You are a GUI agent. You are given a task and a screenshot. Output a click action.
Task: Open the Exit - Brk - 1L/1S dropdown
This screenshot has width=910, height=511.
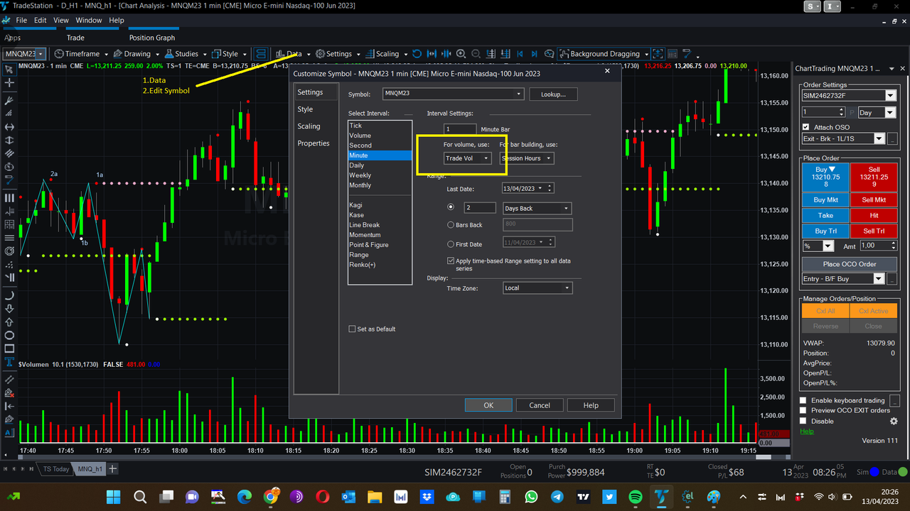click(x=879, y=139)
